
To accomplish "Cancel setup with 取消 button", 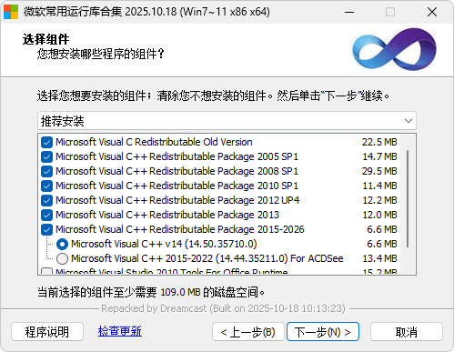I will (x=407, y=332).
